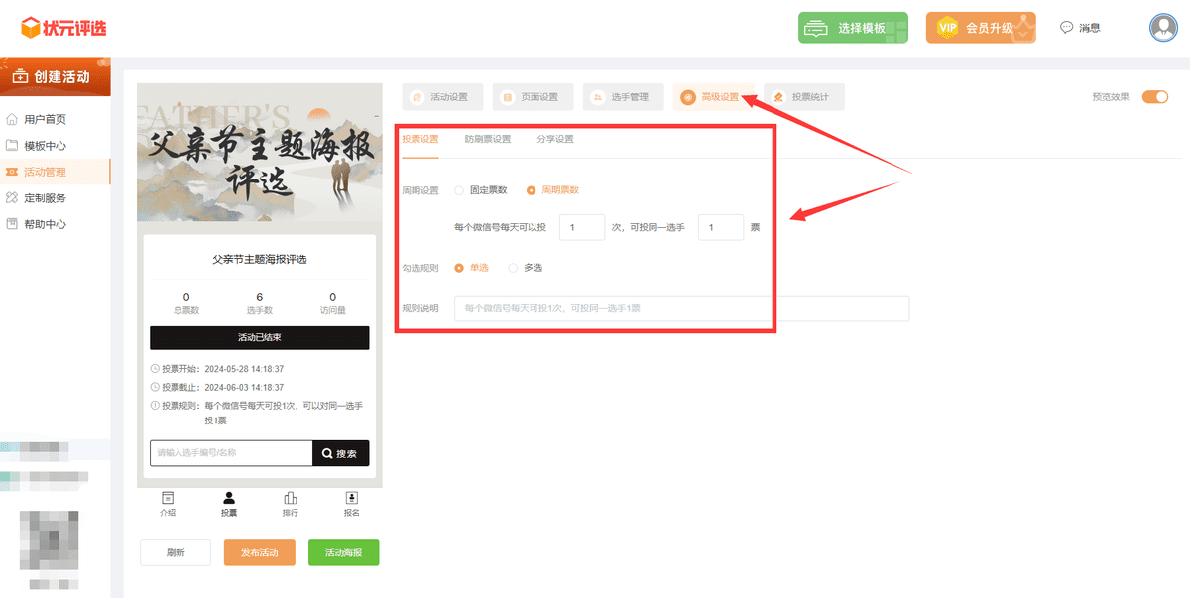Switch to the 防刷票设置 tab
The height and width of the screenshot is (598, 1190).
pos(490,140)
